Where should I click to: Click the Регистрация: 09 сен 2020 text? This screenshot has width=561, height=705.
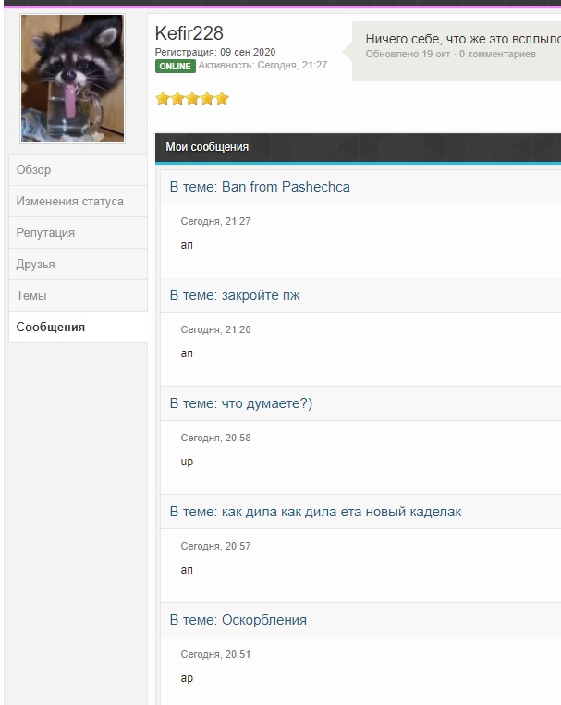215,52
